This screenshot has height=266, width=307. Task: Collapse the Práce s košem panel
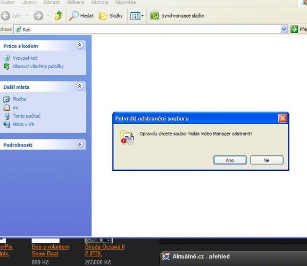pos(79,45)
